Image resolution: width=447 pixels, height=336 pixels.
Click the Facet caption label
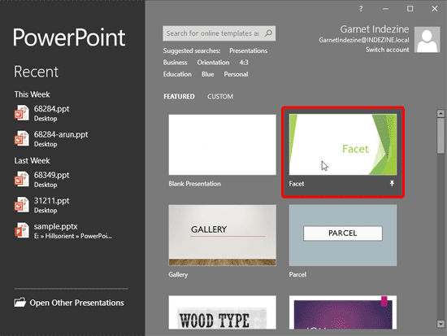click(297, 184)
